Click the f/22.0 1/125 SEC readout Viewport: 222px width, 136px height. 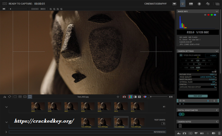pyautogui.click(x=198, y=32)
